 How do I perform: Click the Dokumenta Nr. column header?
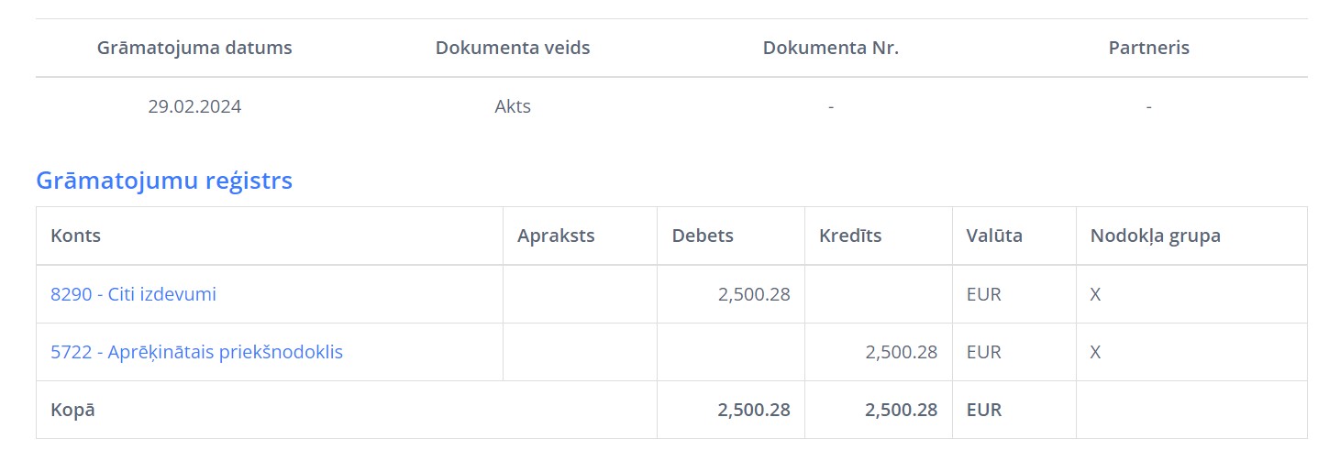pos(830,48)
